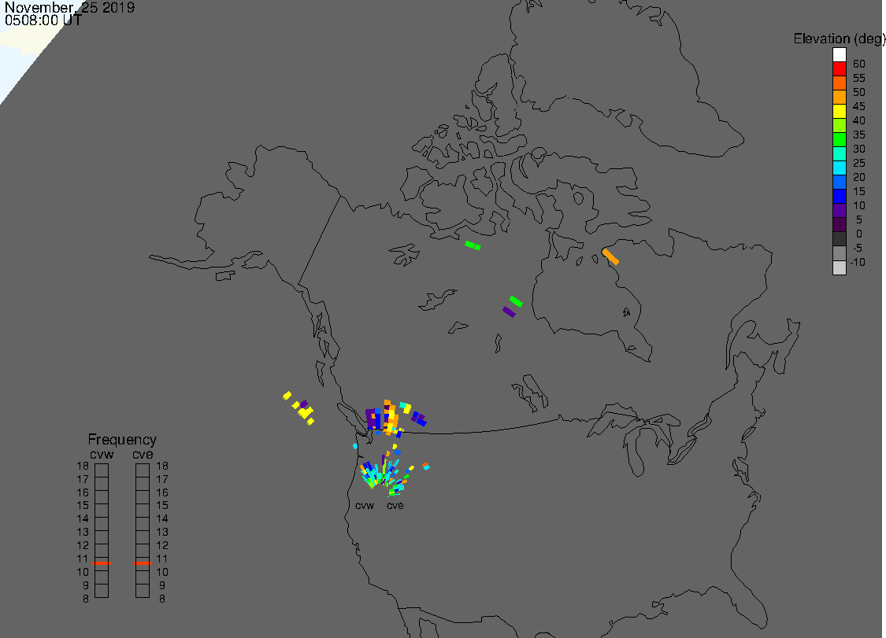The image size is (886, 638).
Task: Click the cyan swatch in the elevation legend
Action: click(x=839, y=168)
